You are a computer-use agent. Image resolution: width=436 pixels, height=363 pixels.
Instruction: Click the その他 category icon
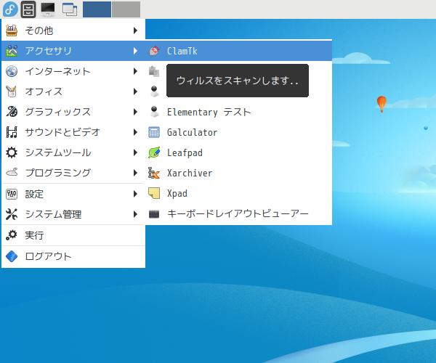[12, 30]
